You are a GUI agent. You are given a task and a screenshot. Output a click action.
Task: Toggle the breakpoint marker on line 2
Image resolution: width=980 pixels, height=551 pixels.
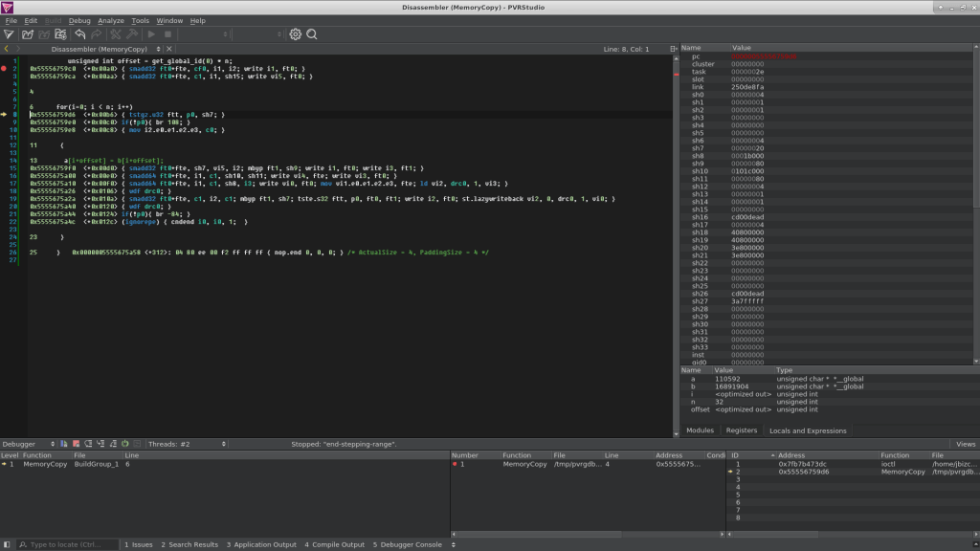(5, 69)
